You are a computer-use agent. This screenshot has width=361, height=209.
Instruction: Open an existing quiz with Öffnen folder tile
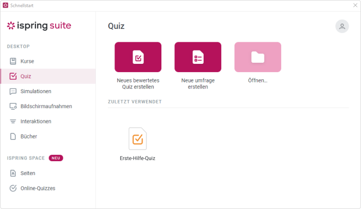coord(258,57)
